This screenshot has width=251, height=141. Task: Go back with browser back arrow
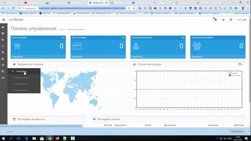pos(3,8)
